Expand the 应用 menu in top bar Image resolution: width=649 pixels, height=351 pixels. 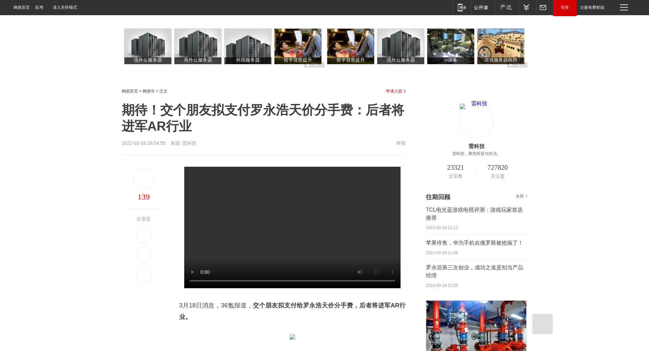pos(39,7)
